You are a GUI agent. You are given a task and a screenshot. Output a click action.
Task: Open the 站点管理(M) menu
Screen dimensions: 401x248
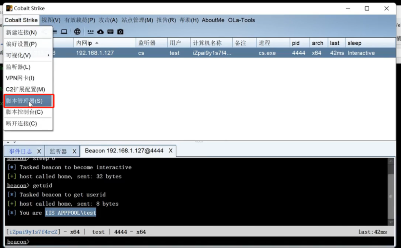[x=137, y=20]
